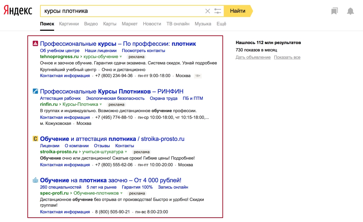This screenshot has width=363, height=222.
Task: Click the 'Показать все' link
Action: coord(287,57)
